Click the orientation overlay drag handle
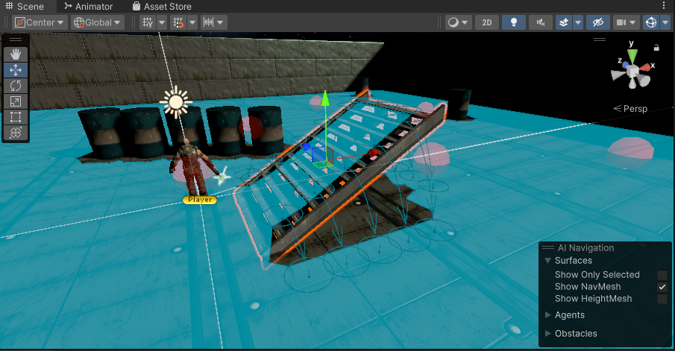 [600, 39]
